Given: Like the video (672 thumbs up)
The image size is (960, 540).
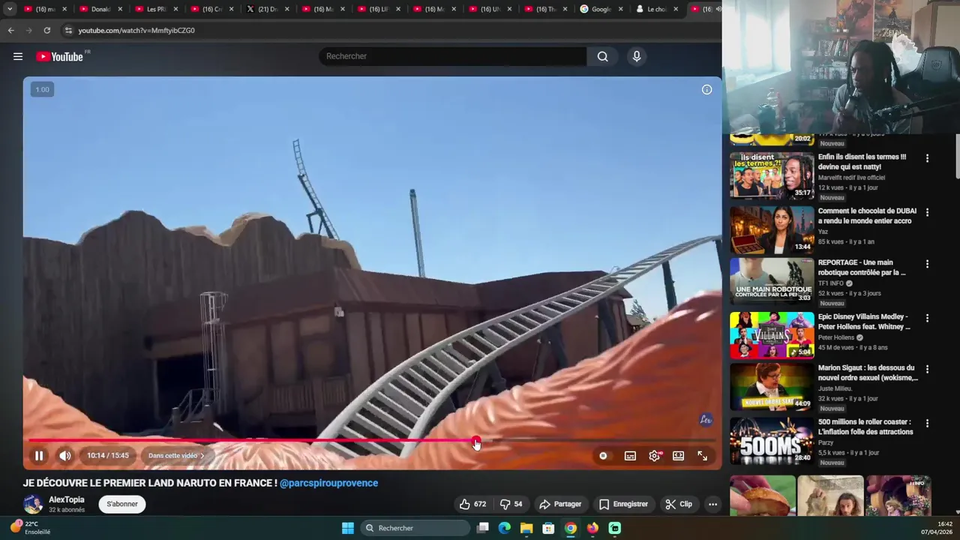Looking at the screenshot, I should (472, 504).
